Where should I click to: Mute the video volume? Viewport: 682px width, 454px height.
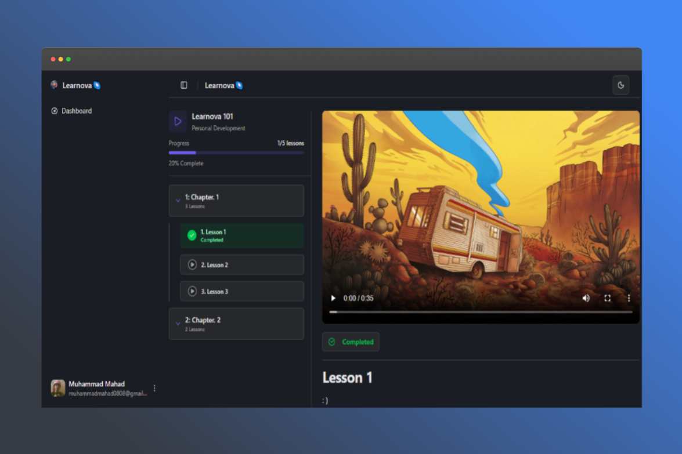coord(586,298)
